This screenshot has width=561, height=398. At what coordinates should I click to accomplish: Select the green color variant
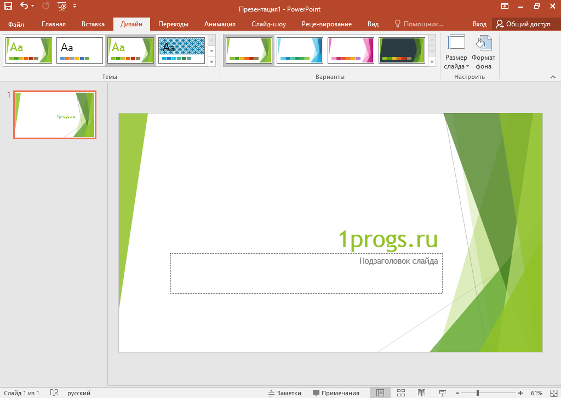click(249, 50)
